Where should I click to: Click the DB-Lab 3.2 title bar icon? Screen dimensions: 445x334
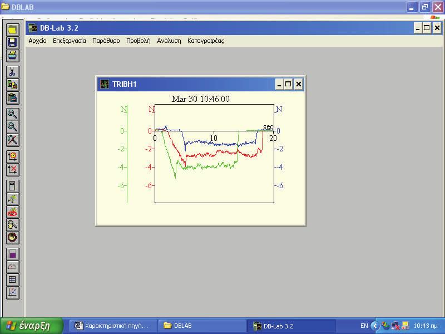pos(33,28)
